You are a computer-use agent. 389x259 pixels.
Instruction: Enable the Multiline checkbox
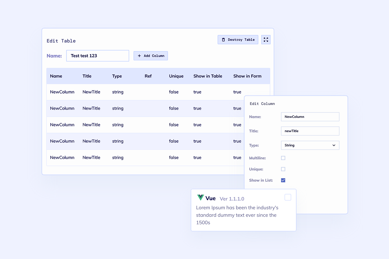tap(283, 158)
